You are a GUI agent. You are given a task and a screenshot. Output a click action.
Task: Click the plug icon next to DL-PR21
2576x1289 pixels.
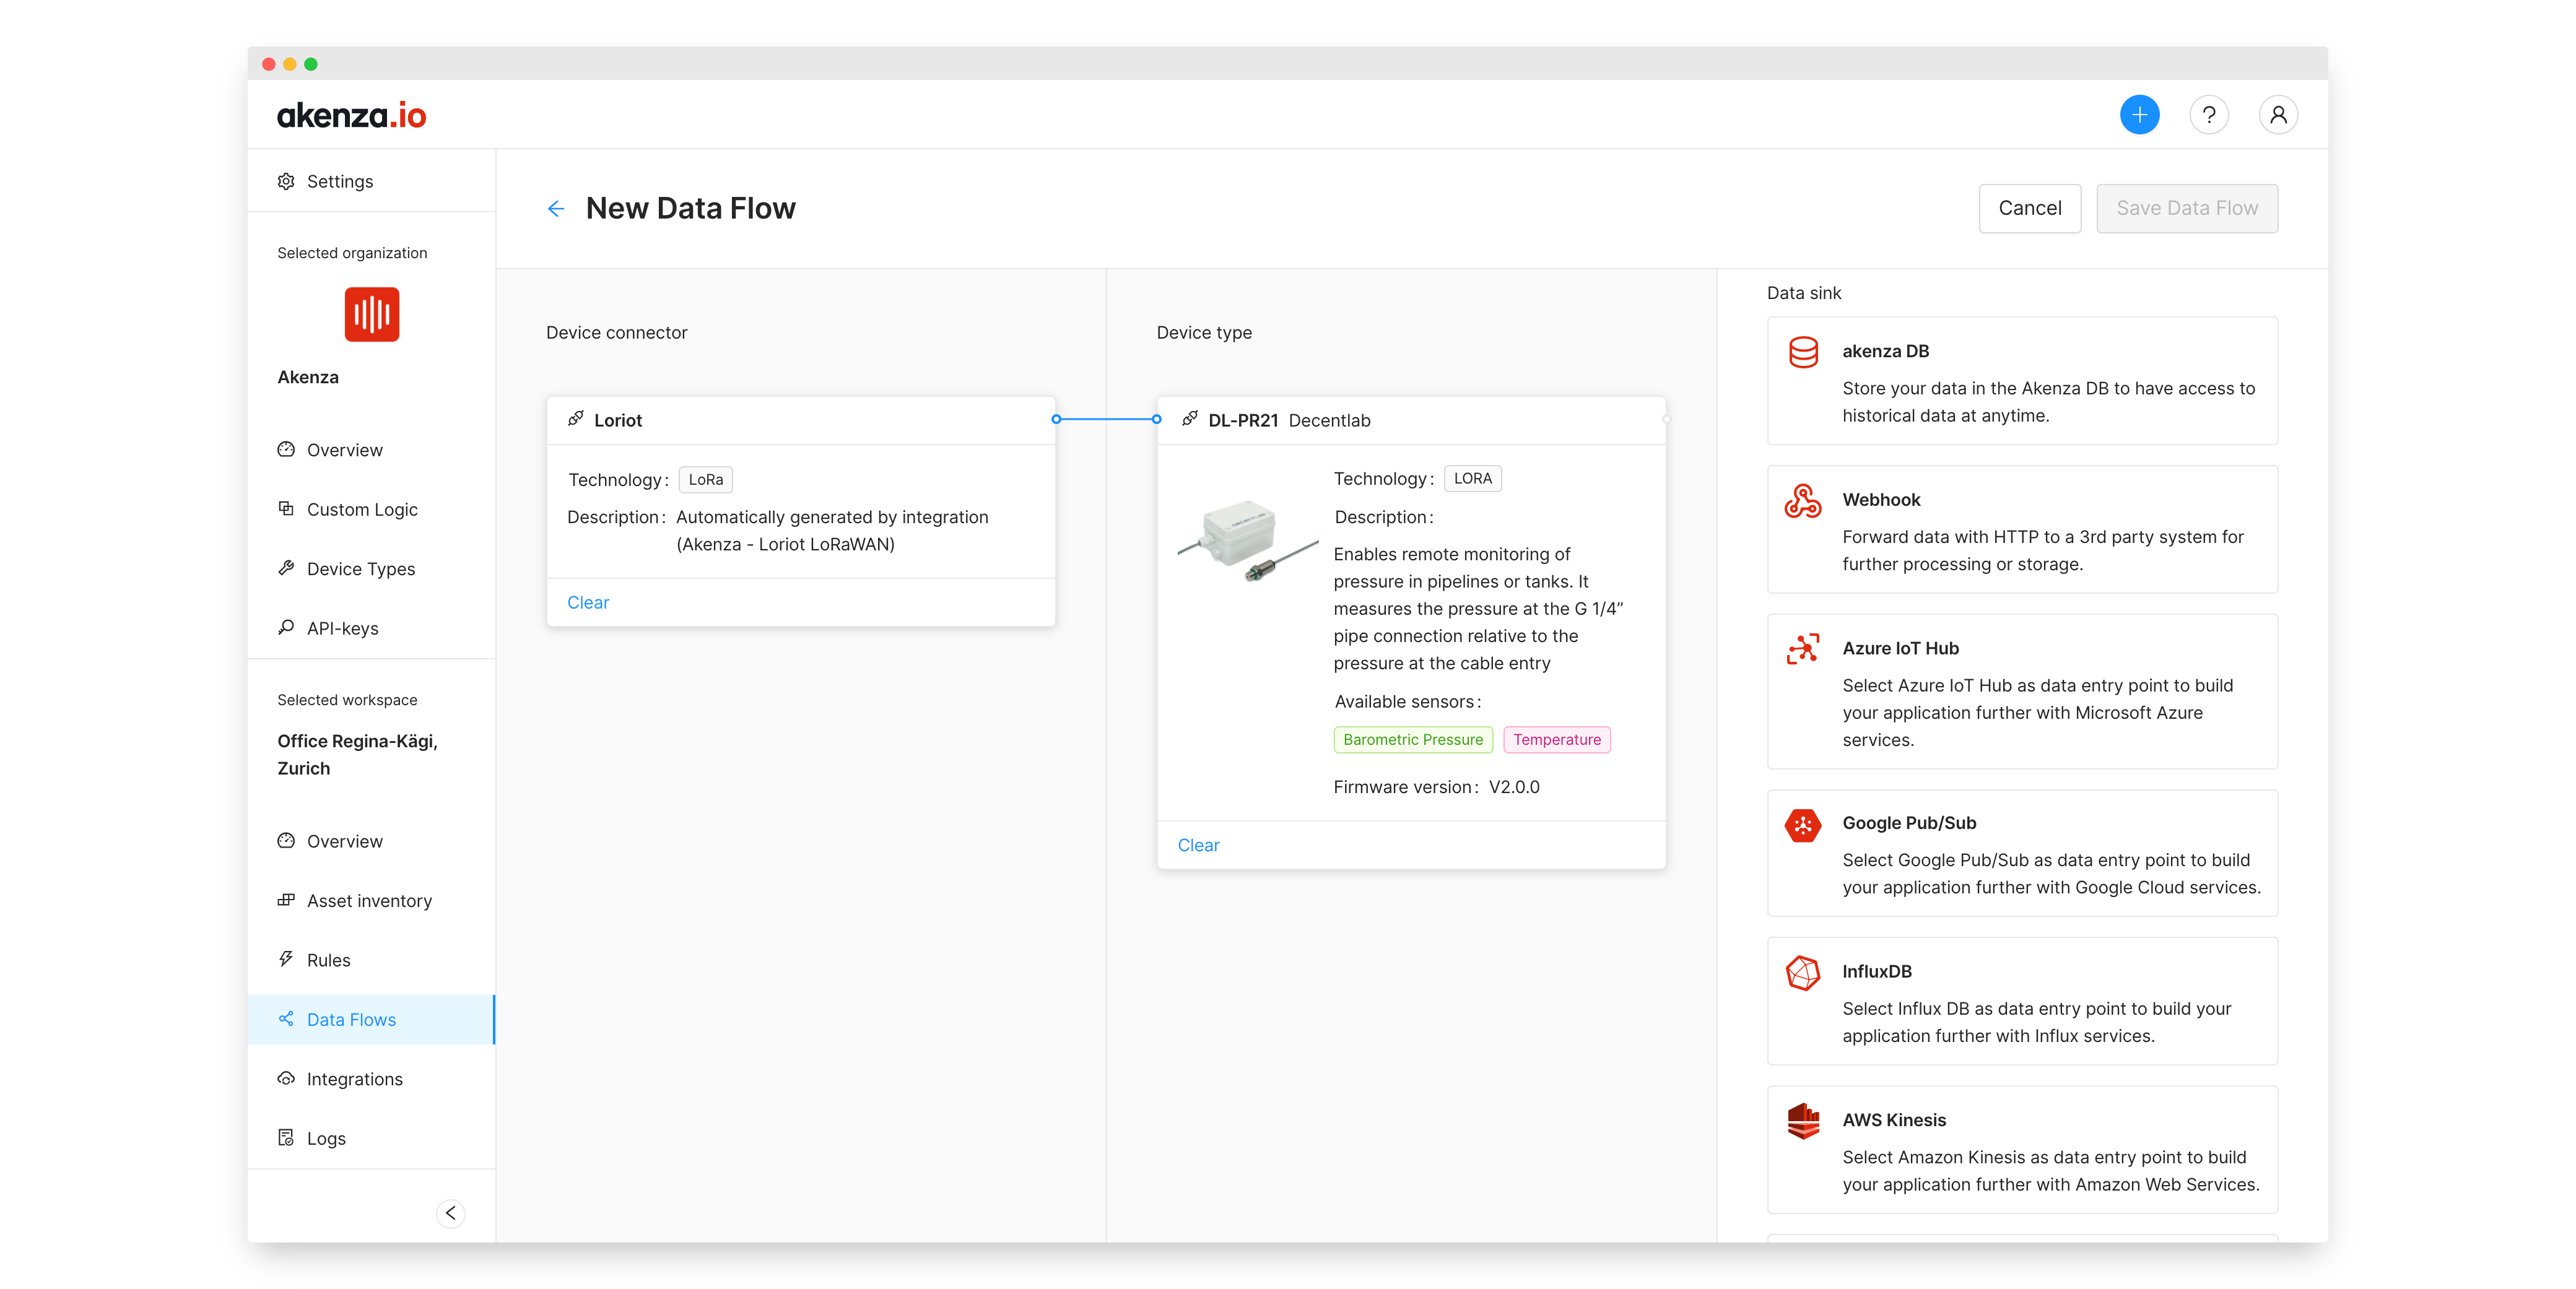[1190, 419]
